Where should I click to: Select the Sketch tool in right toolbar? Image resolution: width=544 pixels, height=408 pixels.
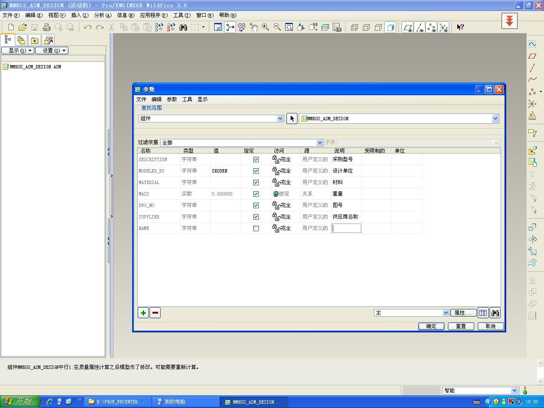pos(532,44)
